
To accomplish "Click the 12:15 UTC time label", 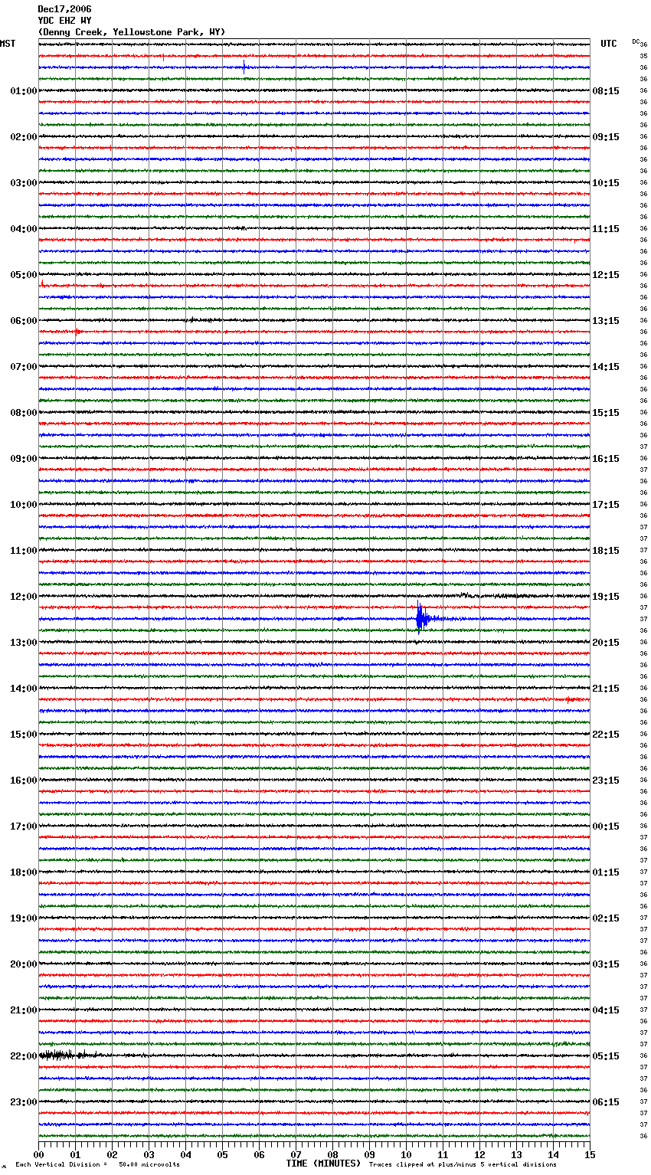I will 606,275.
